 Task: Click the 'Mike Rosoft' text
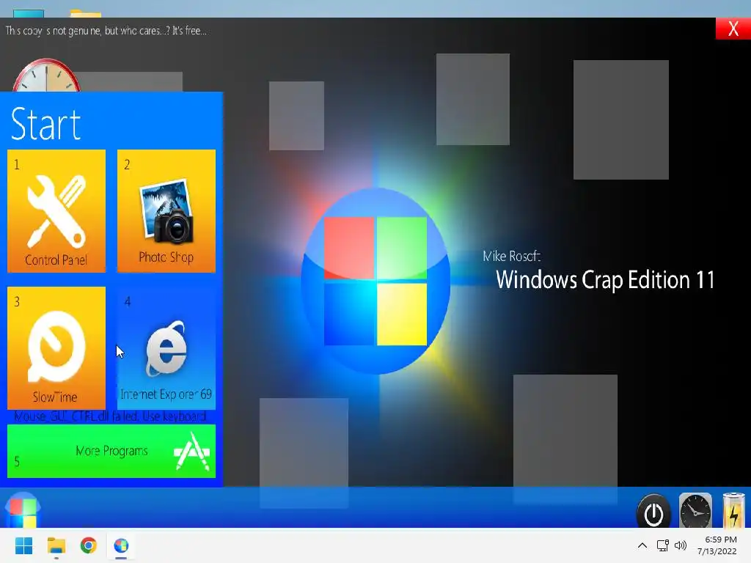click(x=511, y=256)
